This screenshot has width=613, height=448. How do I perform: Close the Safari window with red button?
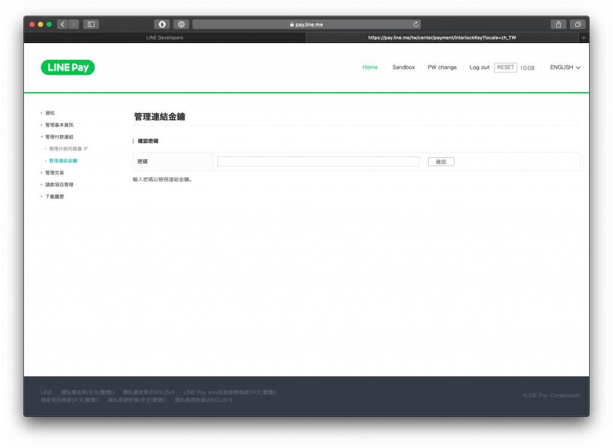click(32, 24)
